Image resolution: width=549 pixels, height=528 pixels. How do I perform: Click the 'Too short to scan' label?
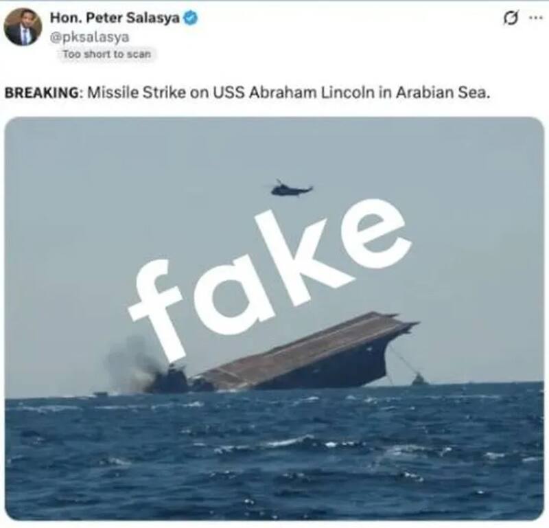pyautogui.click(x=107, y=54)
